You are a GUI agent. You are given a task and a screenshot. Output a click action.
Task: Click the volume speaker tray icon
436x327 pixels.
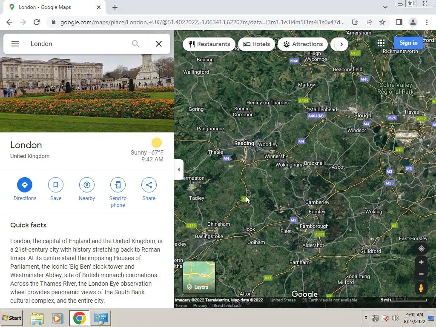tap(395, 318)
